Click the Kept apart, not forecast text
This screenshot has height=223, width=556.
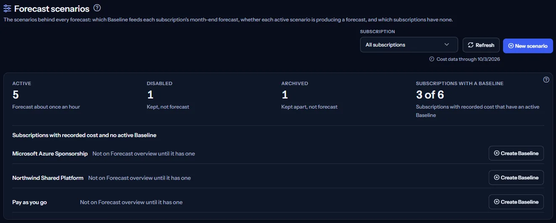[309, 107]
